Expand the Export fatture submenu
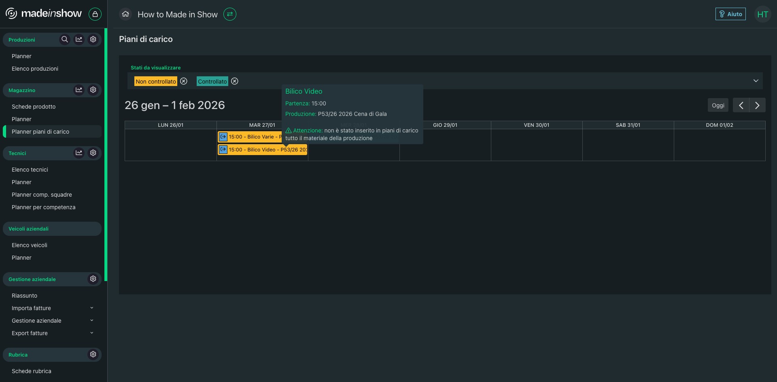Viewport: 777px width, 382px height. point(91,333)
